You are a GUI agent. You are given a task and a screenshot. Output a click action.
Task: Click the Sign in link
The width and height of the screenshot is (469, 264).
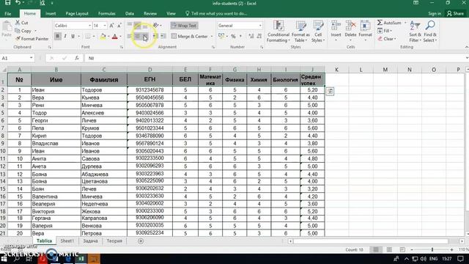pyautogui.click(x=435, y=13)
